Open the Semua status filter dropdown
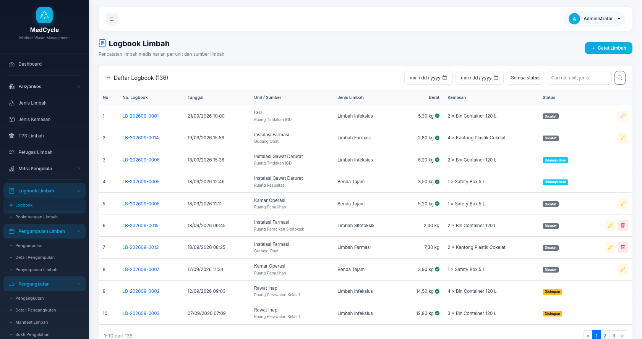This screenshot has height=339, width=642. [x=525, y=78]
